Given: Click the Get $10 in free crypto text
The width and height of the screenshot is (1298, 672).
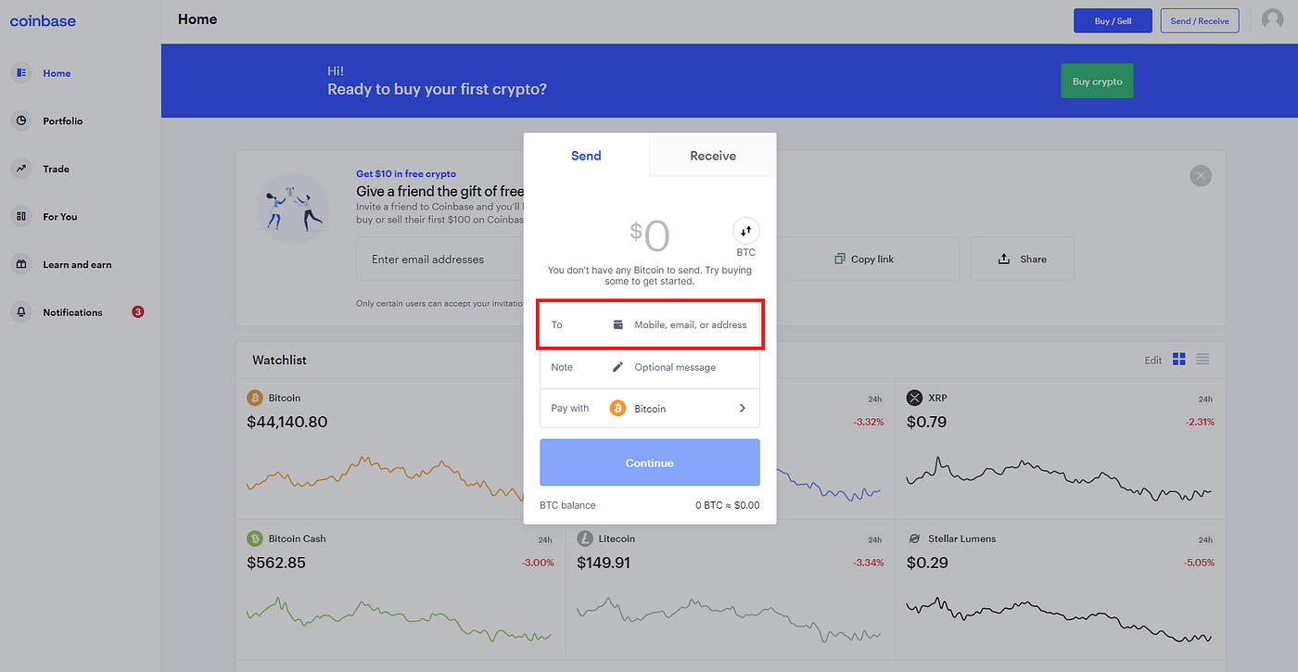Looking at the screenshot, I should point(406,173).
